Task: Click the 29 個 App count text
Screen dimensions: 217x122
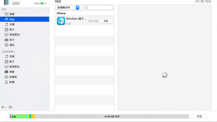Action: [x=203, y=2]
